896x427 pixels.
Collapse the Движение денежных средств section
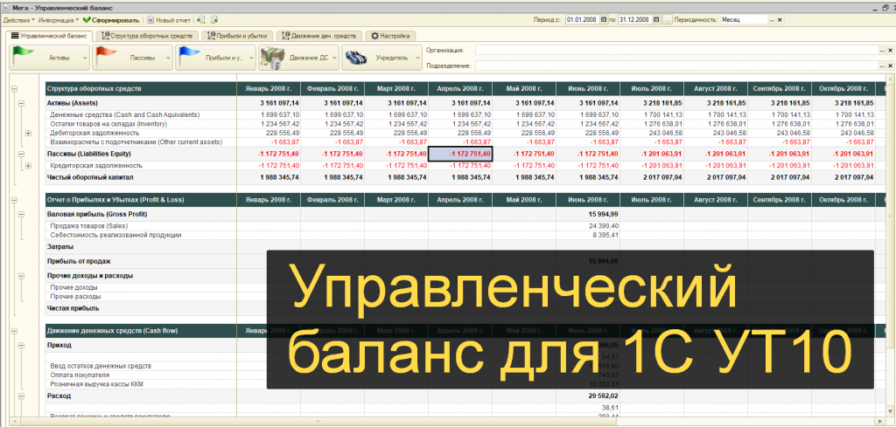14,331
